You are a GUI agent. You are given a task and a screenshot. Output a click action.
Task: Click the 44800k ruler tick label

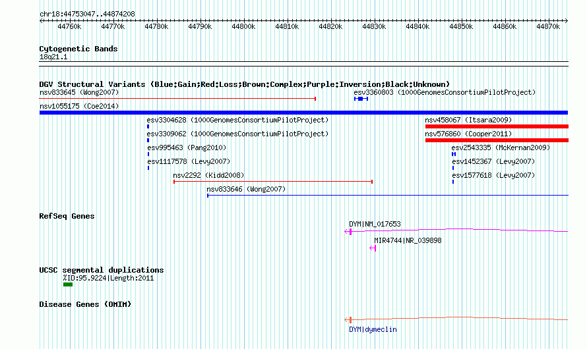(x=243, y=26)
